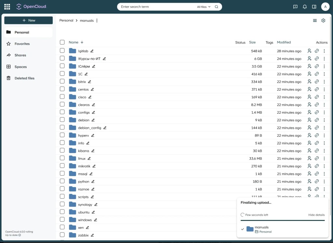Open the manuals breadcrumb three-dot menu
The width and height of the screenshot is (333, 243).
point(97,20)
